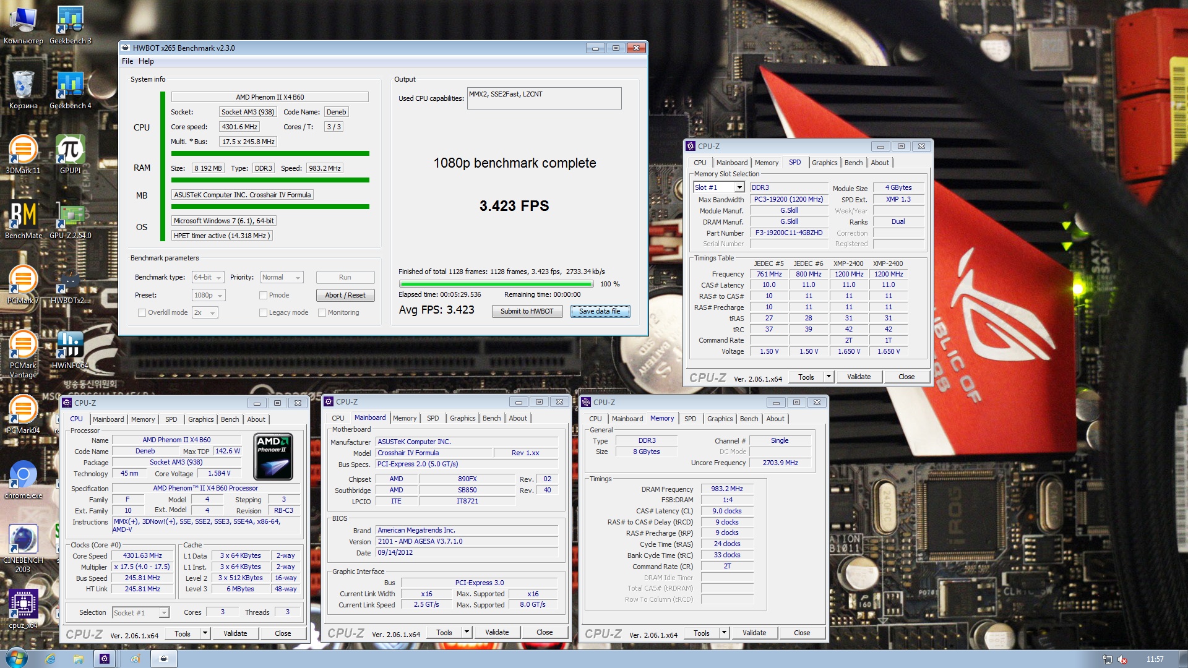Enable the Overkill mode checkbox
The image size is (1188, 668).
[x=142, y=312]
